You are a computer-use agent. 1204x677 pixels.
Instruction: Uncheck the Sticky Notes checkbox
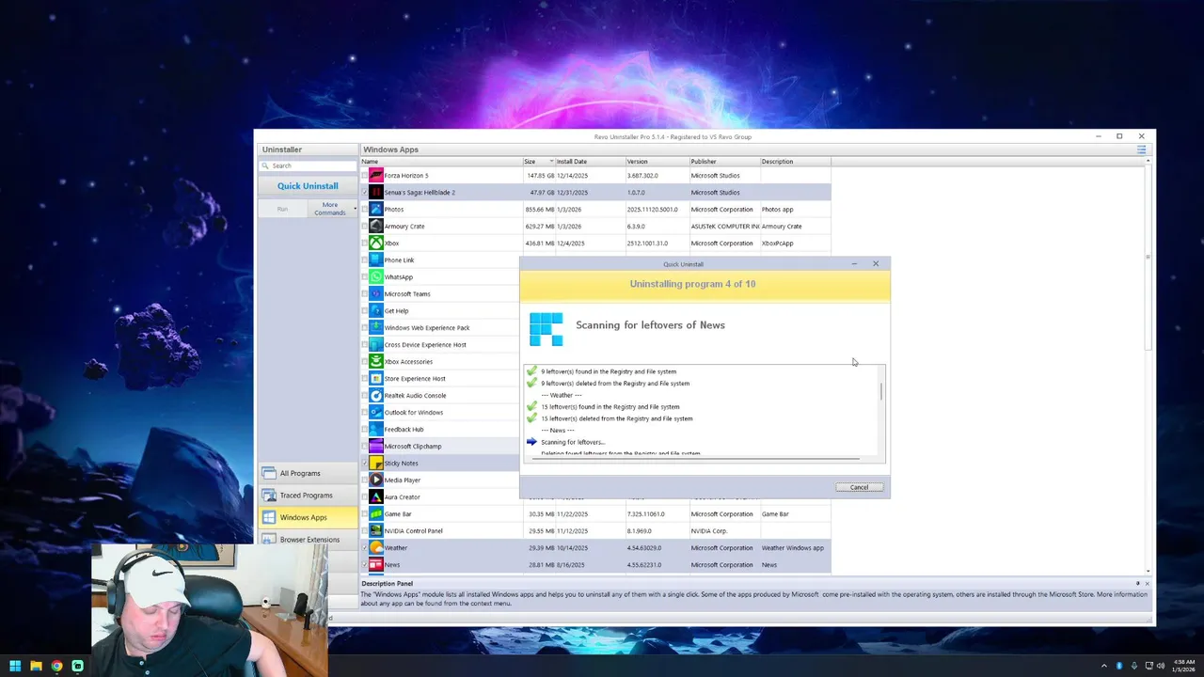coord(365,464)
